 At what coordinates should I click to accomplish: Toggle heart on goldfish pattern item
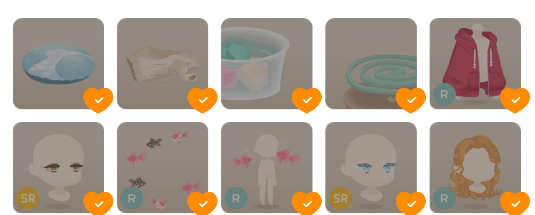pyautogui.click(x=202, y=203)
